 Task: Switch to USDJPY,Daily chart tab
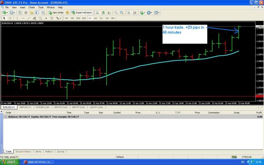pyautogui.click(x=96, y=107)
